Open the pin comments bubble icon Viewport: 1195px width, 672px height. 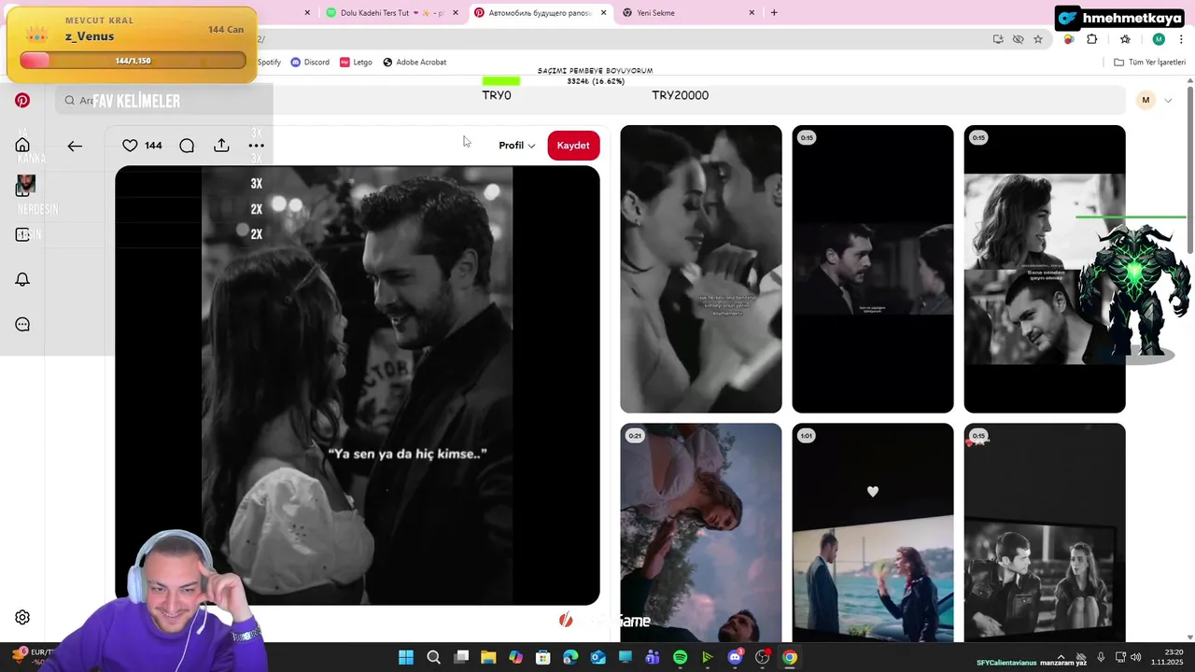coord(187,146)
